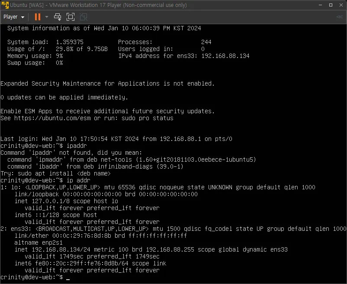Maximize the VMware Player window
Image resolution: width=347 pixels, height=284 pixels.
(x=331, y=5)
